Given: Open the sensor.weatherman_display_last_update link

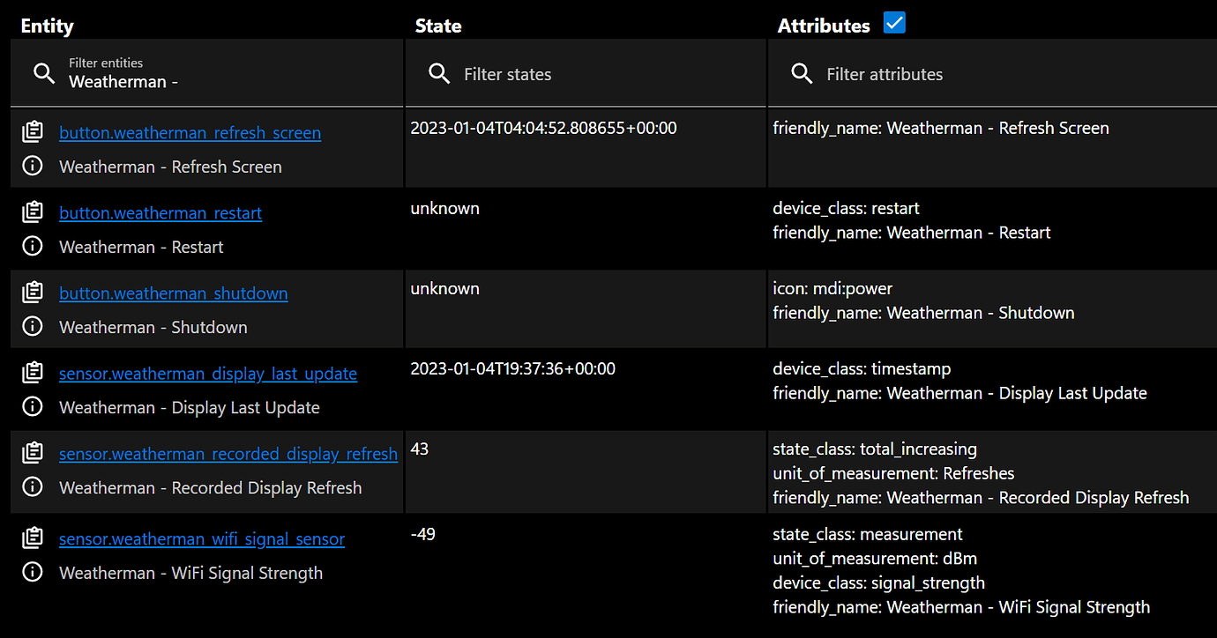Looking at the screenshot, I should 208,375.
